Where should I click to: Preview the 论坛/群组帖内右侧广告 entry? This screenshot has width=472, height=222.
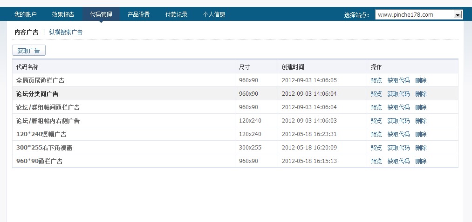(376, 121)
